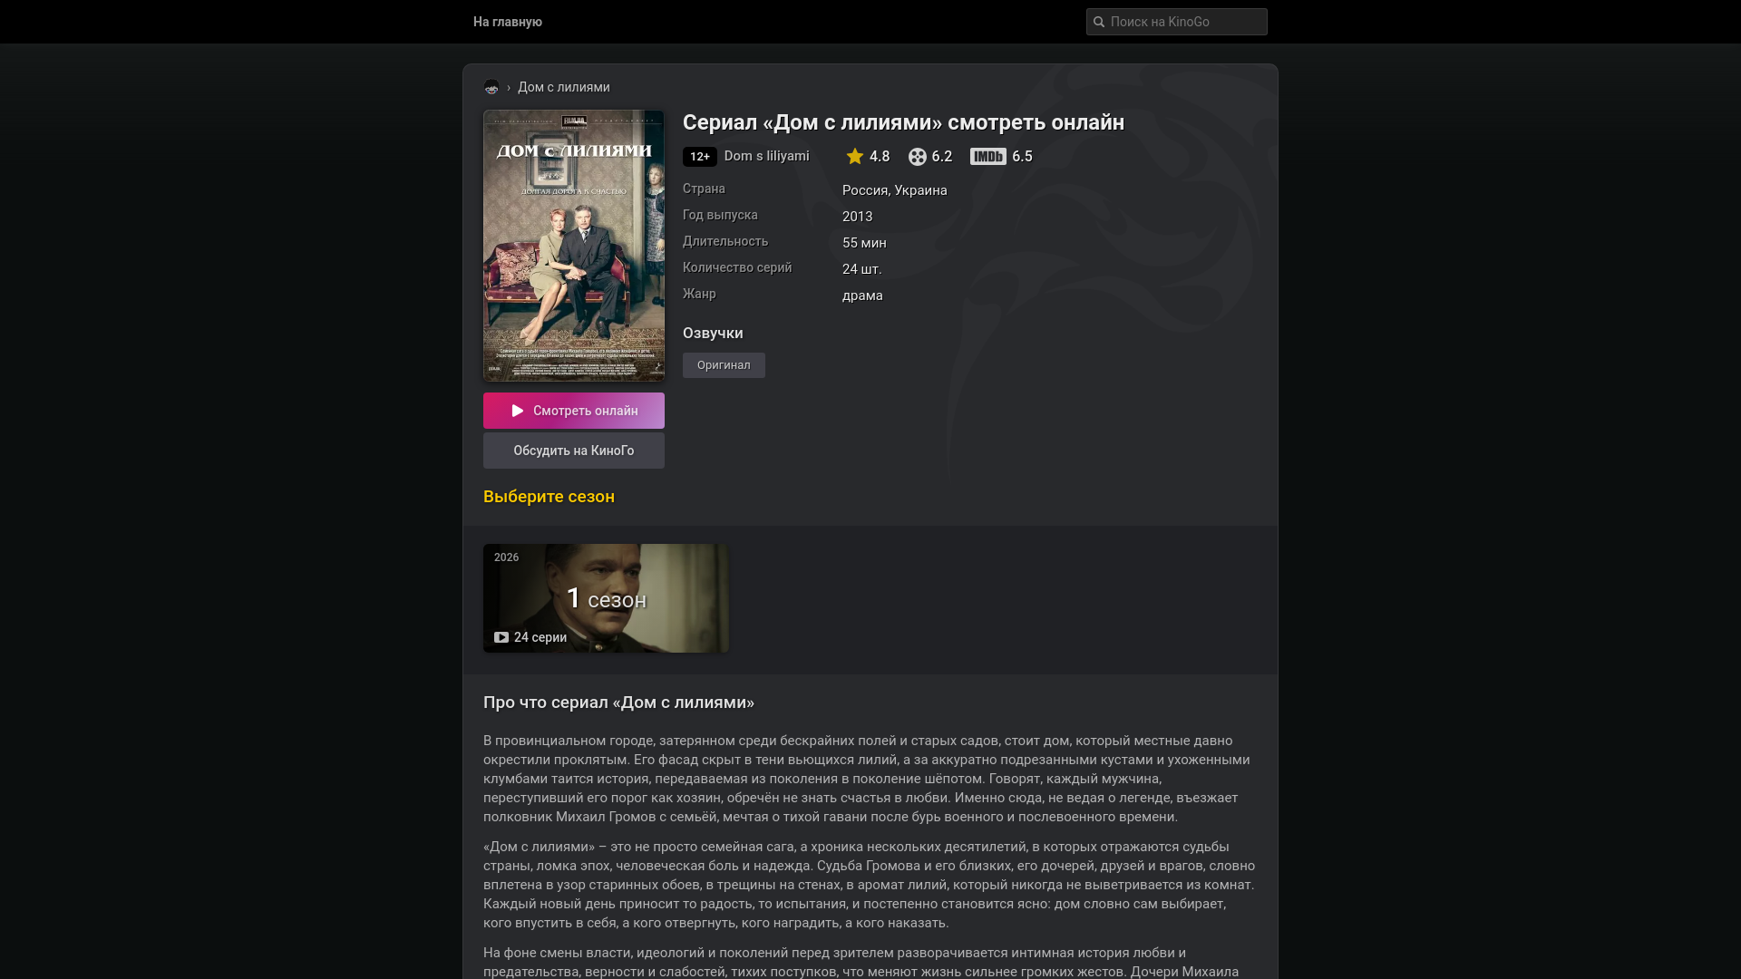Screen dimensions: 1741x979
Task: Click the film reel Kinopoisk rating icon
Action: (918, 157)
